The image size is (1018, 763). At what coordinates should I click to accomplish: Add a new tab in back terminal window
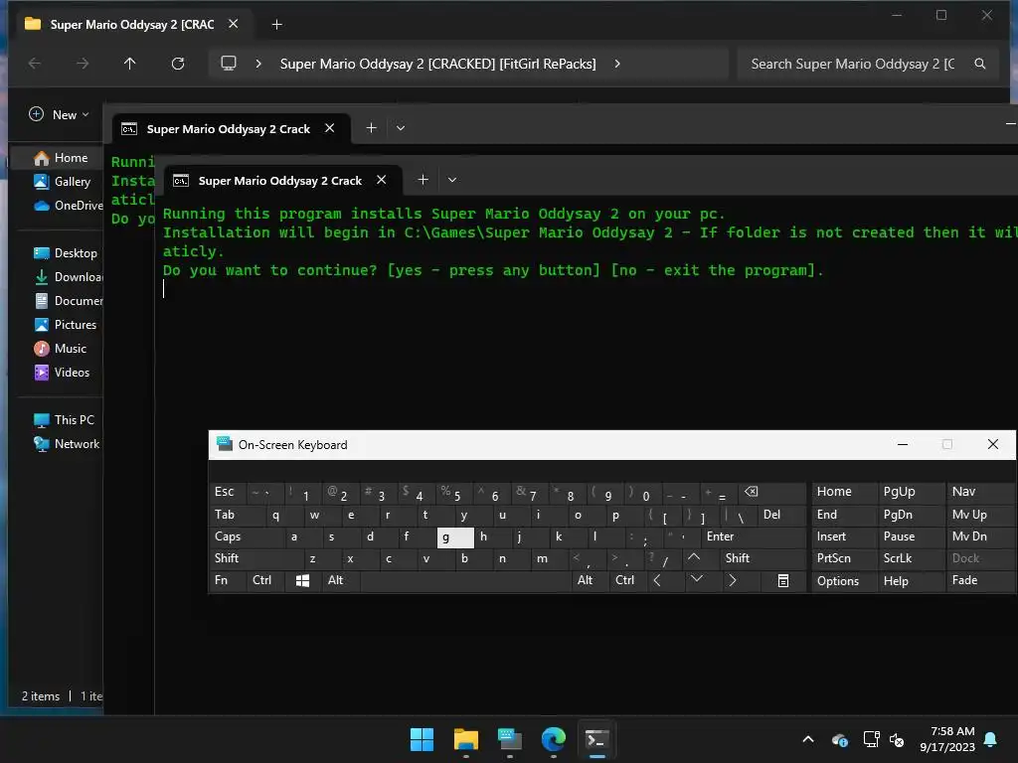pyautogui.click(x=372, y=128)
